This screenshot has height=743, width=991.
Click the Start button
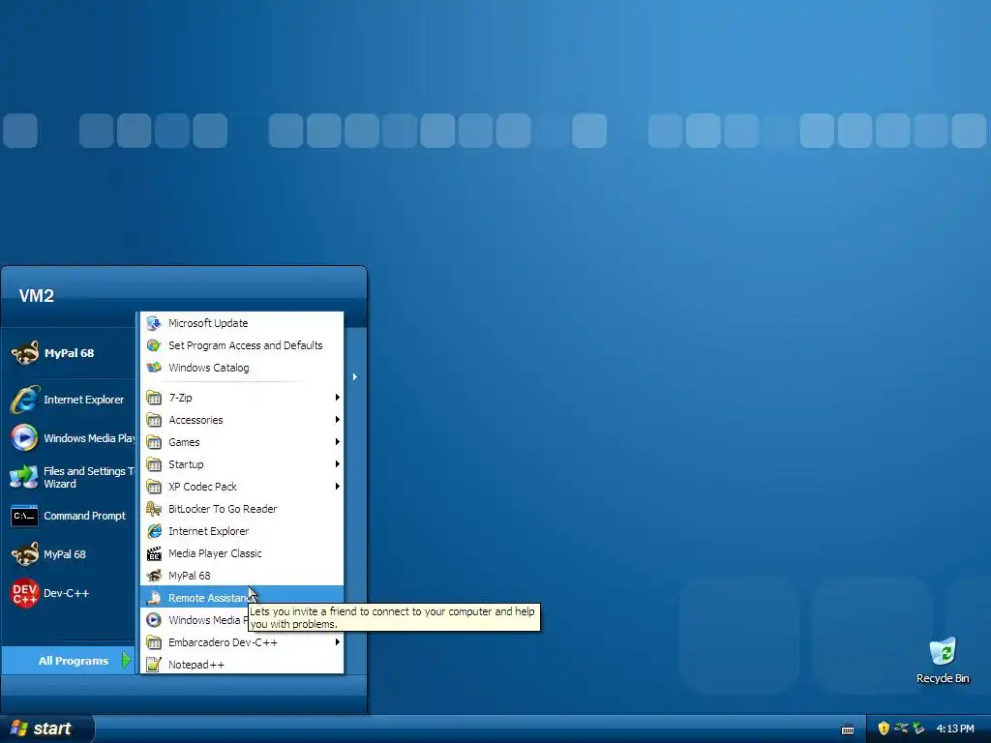(x=45, y=728)
